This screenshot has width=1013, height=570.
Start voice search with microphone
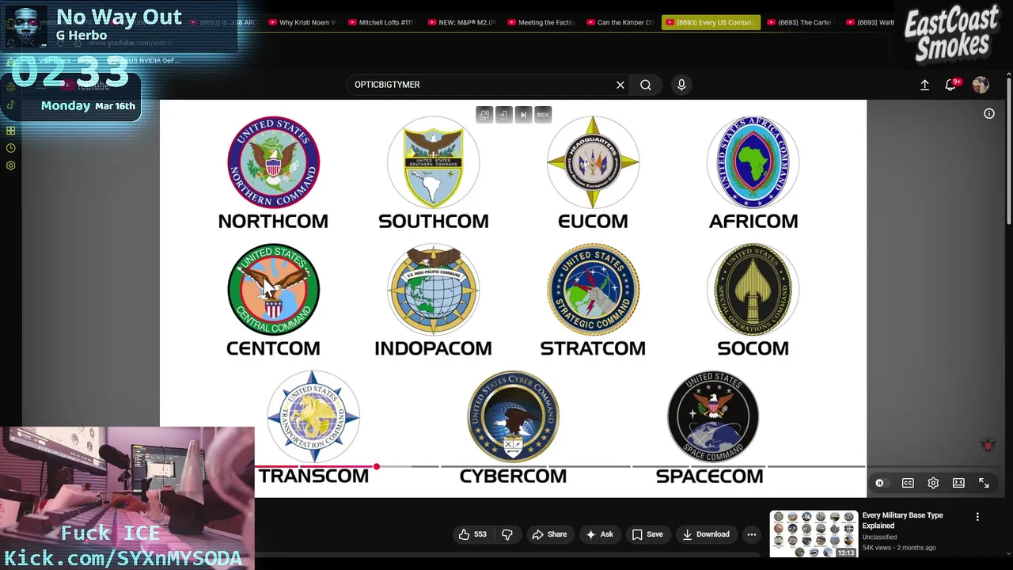tap(681, 85)
